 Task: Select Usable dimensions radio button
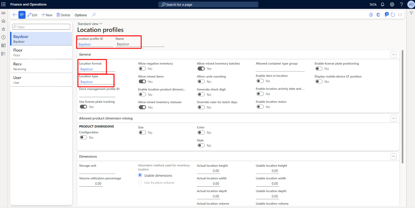pyautogui.click(x=140, y=175)
